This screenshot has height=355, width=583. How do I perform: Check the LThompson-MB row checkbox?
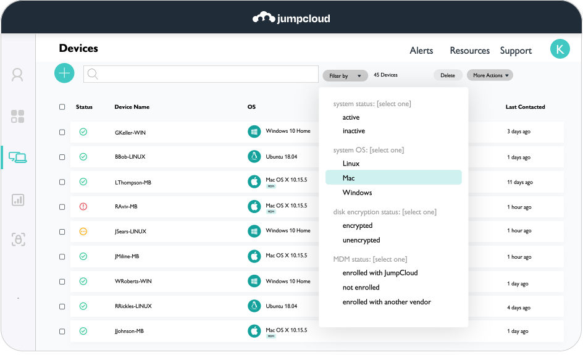pos(62,182)
